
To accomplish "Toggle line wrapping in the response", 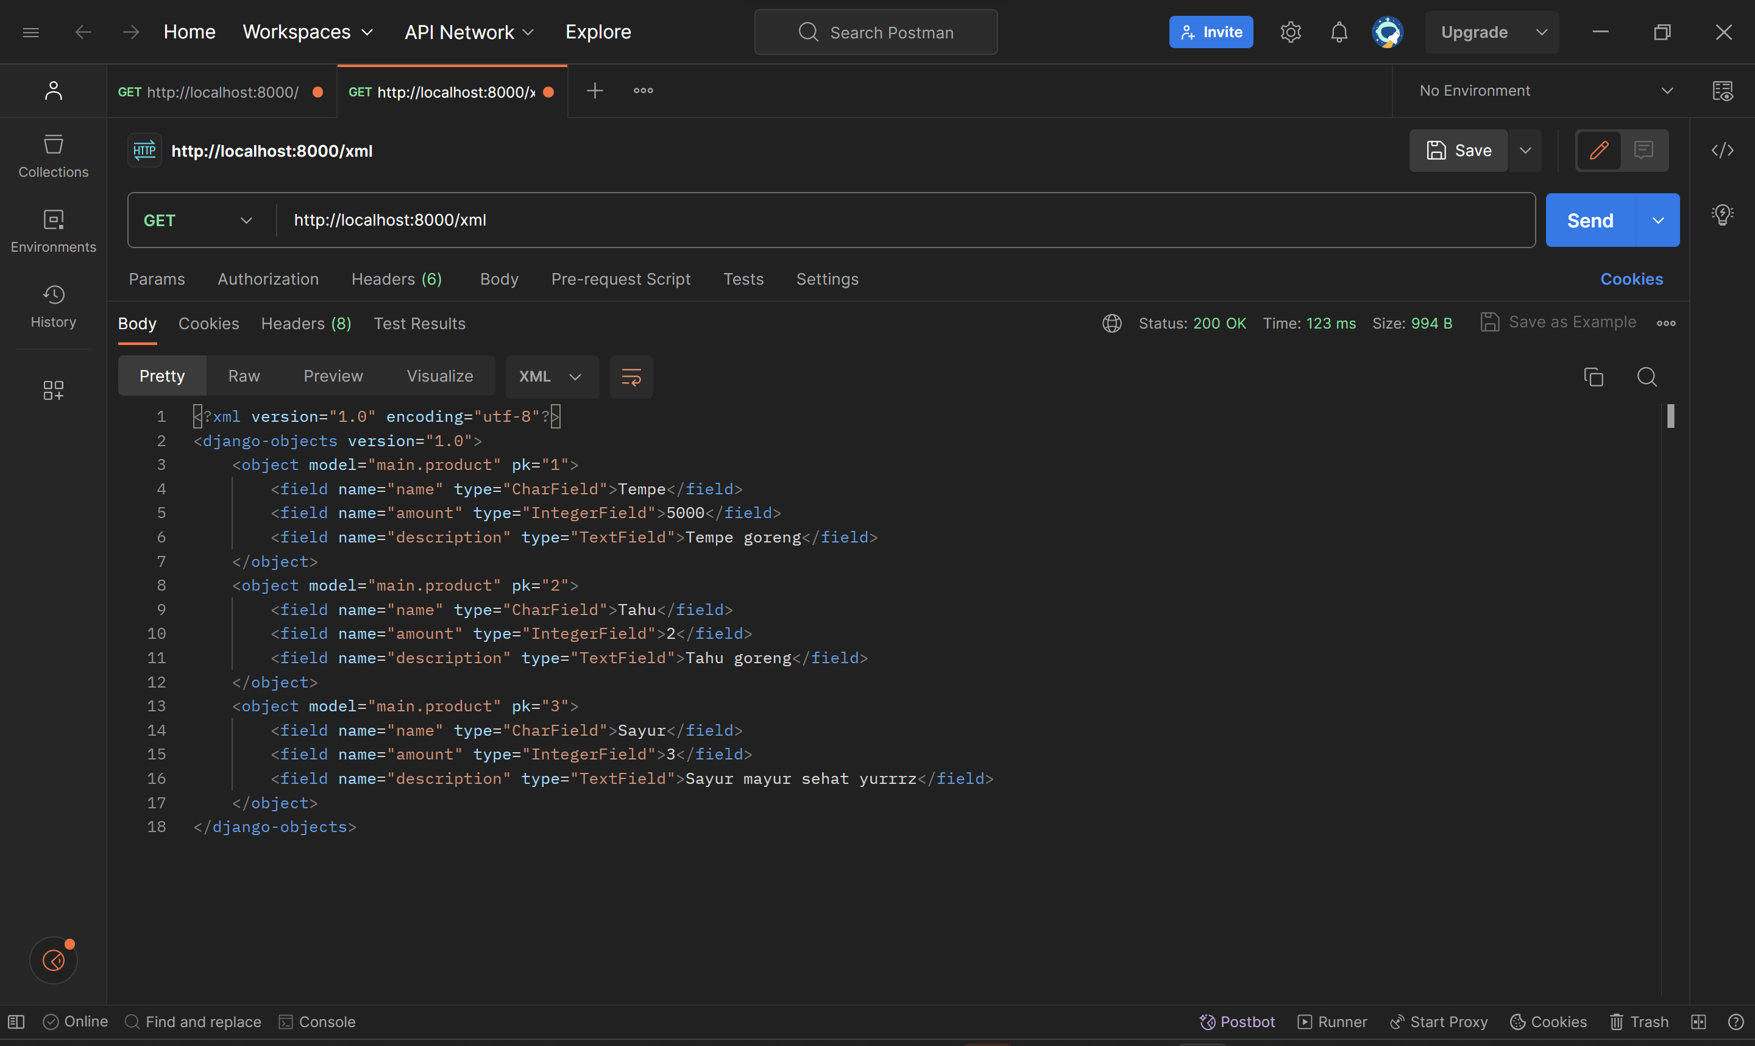I will [x=631, y=376].
